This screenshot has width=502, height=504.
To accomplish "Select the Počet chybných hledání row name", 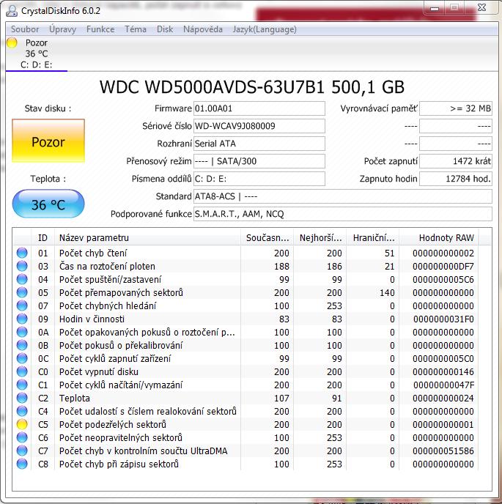I will coord(108,305).
